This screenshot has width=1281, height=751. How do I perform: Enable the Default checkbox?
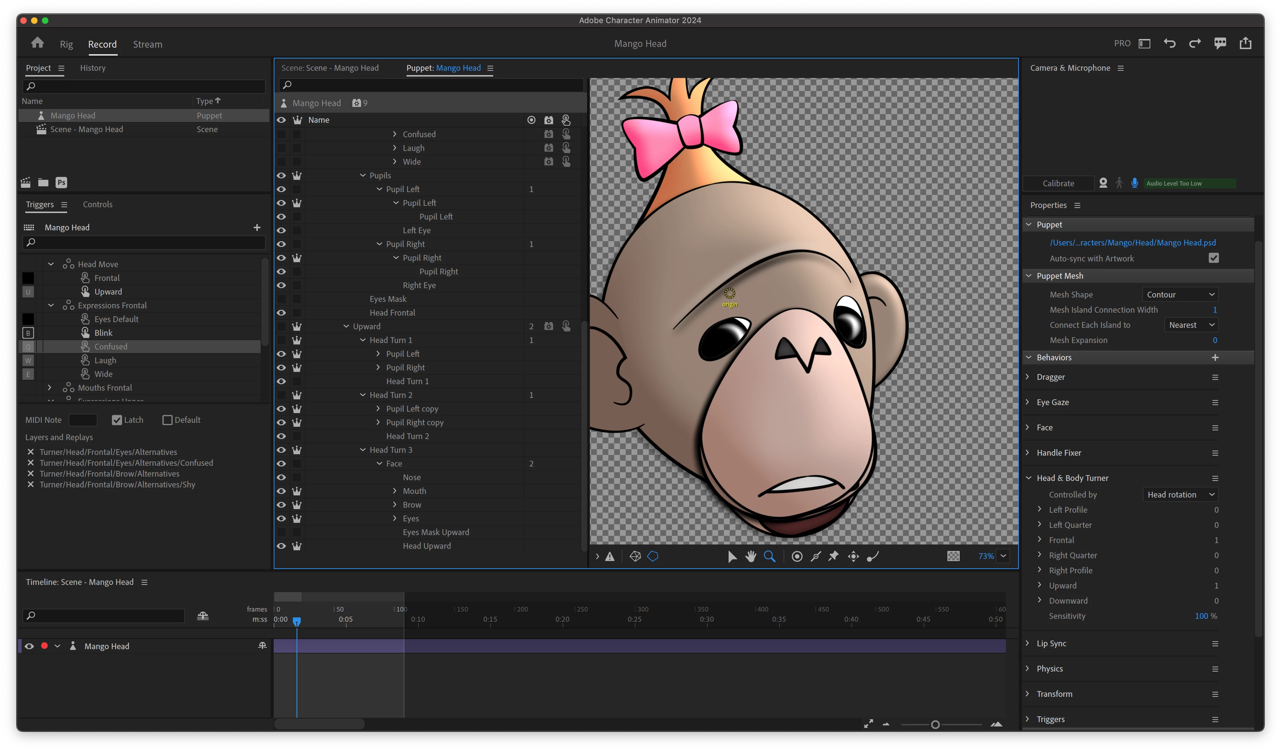click(167, 420)
